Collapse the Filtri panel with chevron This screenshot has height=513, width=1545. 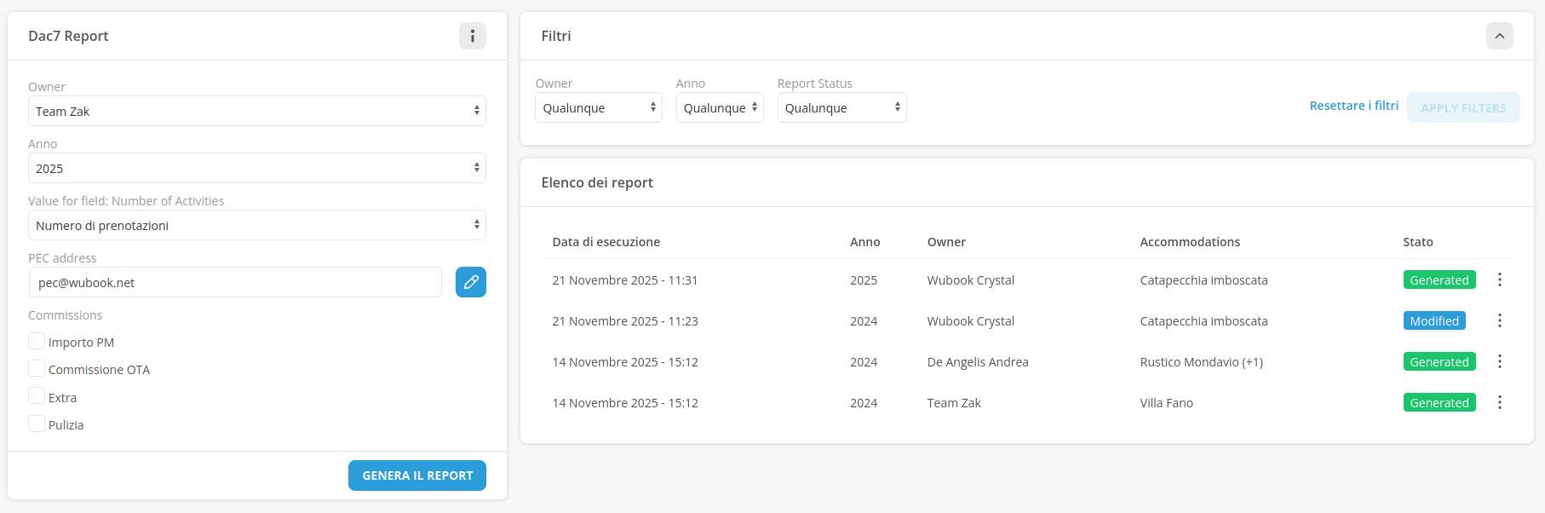[1500, 36]
